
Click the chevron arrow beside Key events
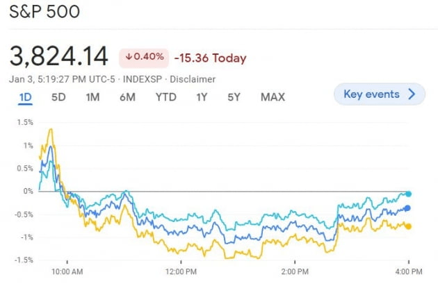pyautogui.click(x=412, y=94)
